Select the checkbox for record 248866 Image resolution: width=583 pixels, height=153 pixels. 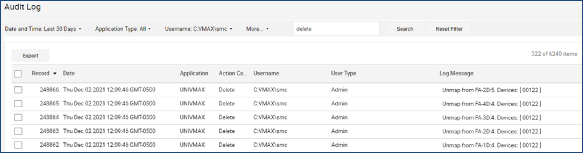(x=18, y=90)
